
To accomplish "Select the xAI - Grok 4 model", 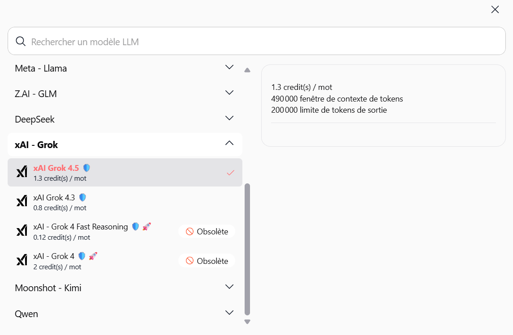I will 125,261.
